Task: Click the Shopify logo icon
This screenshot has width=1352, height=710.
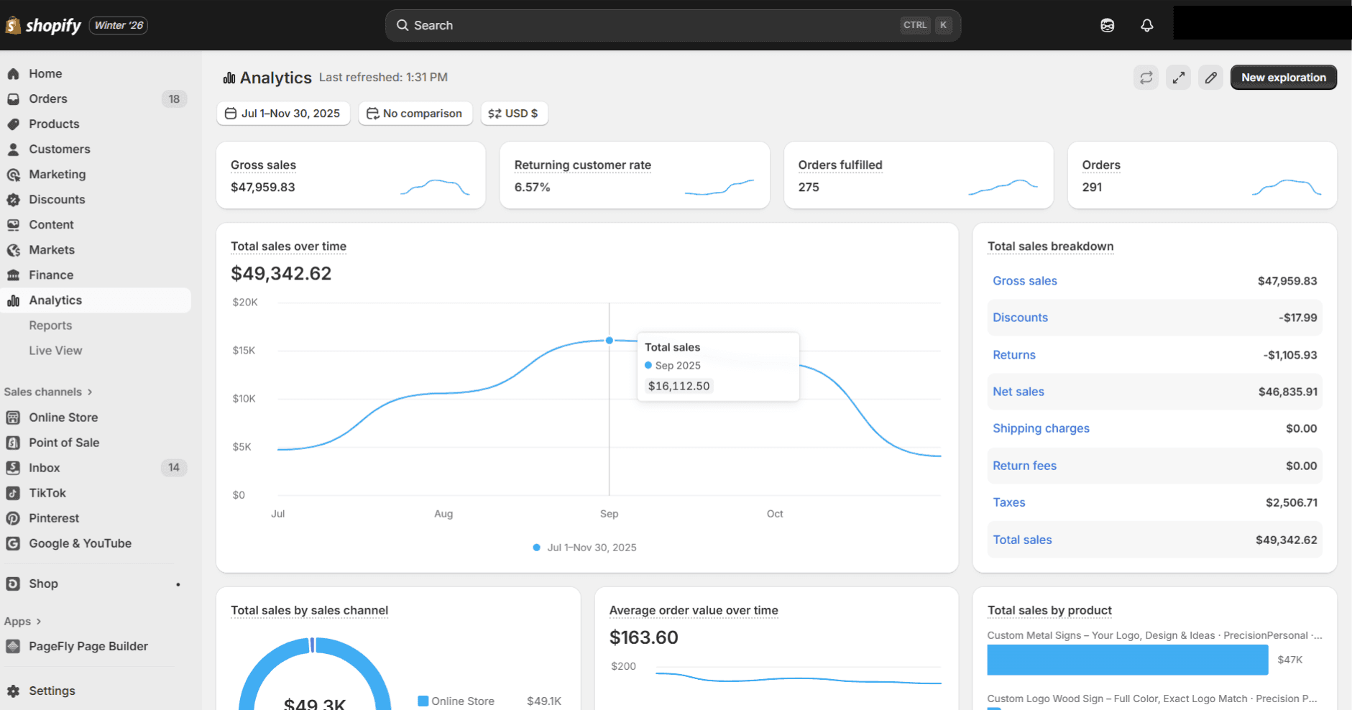Action: (12, 24)
